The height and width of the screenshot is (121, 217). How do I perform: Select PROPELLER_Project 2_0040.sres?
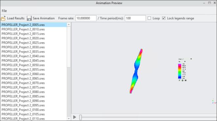(33, 56)
